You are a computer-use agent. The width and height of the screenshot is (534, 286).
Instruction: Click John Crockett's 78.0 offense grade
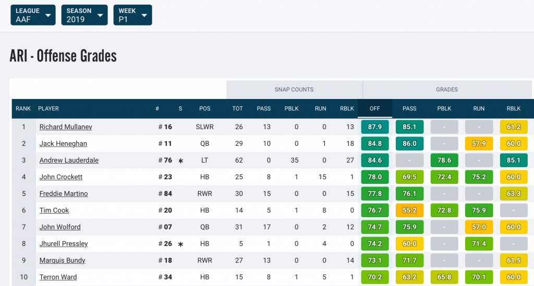point(374,177)
